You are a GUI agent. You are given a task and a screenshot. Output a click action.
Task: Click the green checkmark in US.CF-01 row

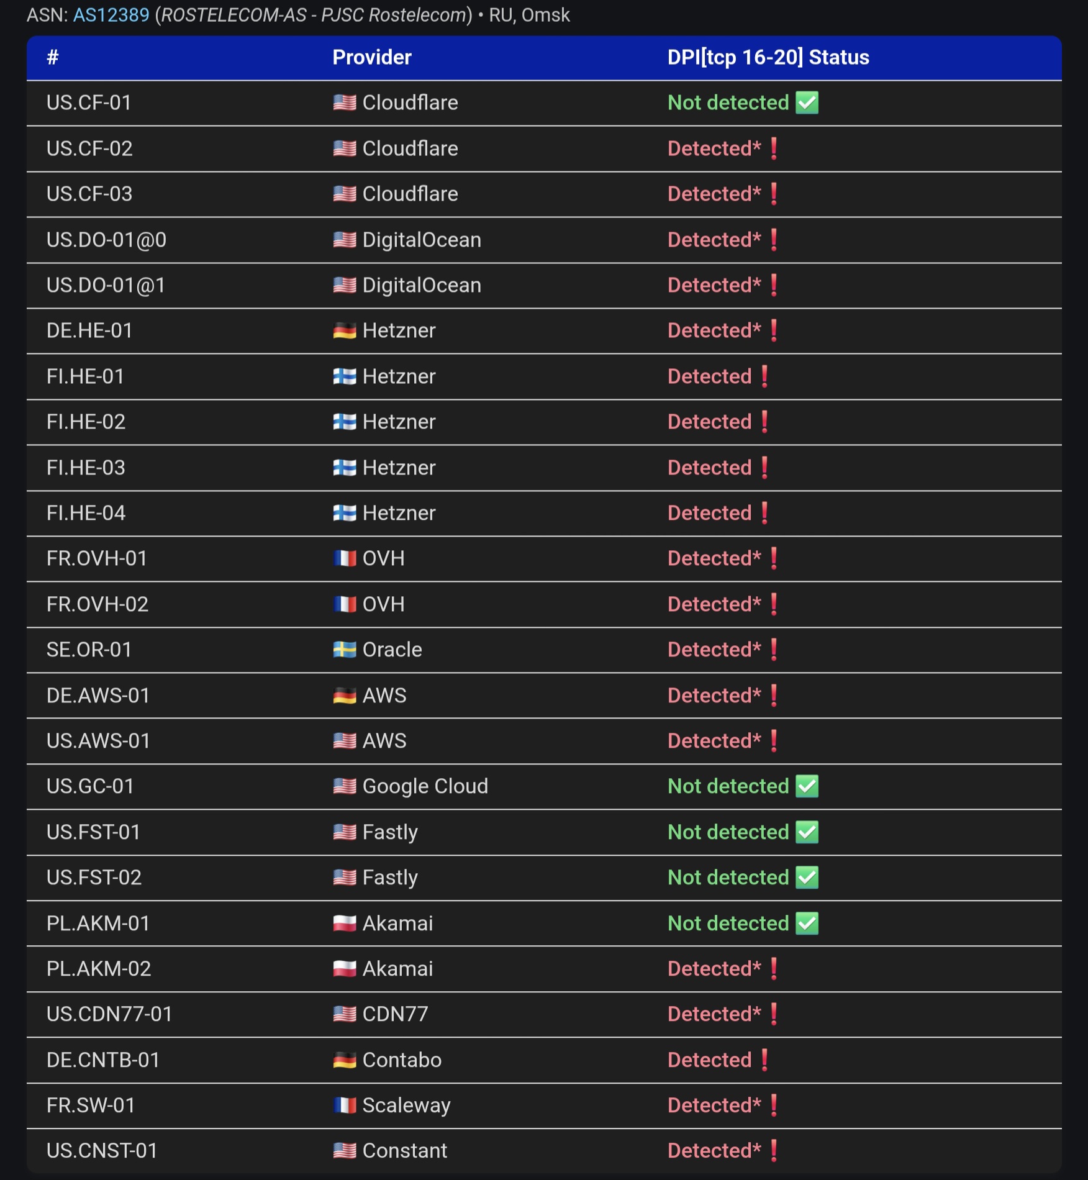(807, 102)
